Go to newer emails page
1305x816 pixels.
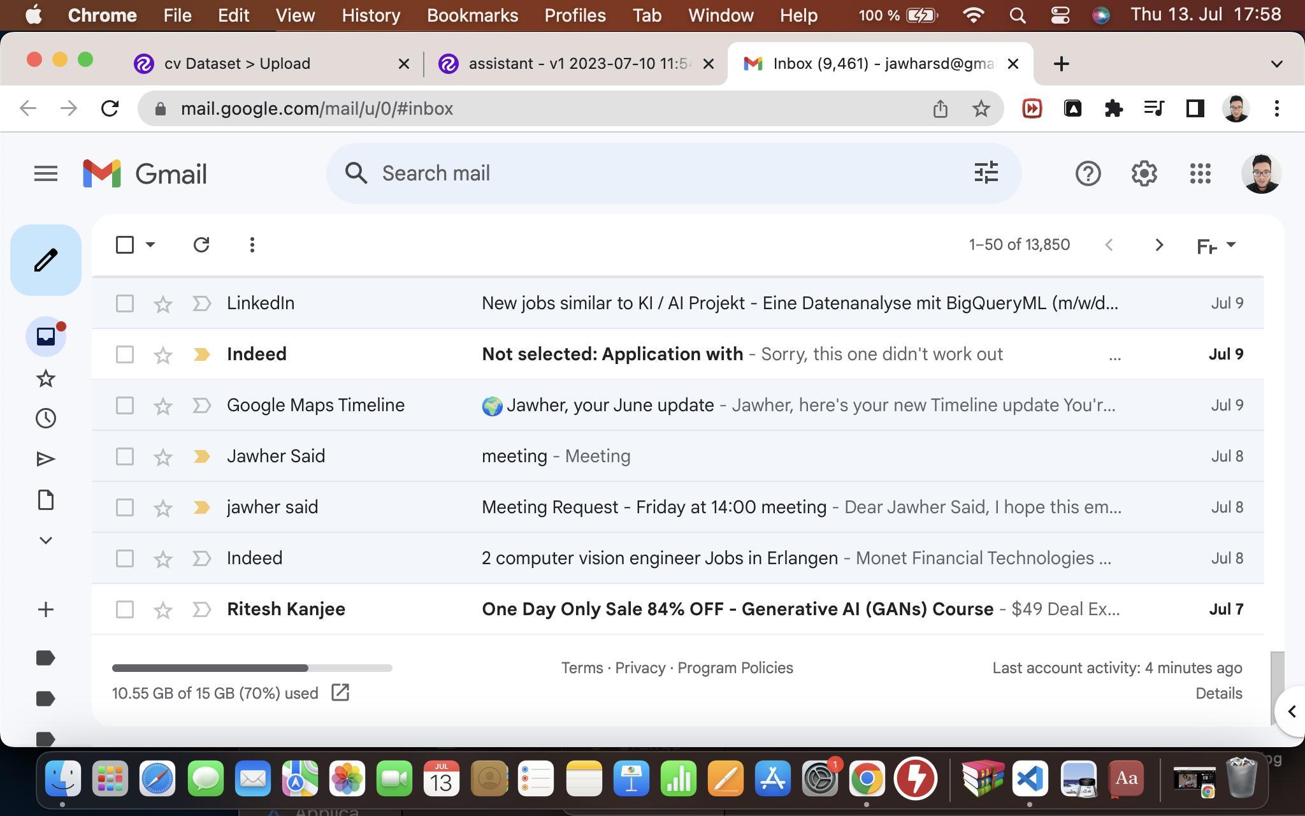[x=1109, y=245]
